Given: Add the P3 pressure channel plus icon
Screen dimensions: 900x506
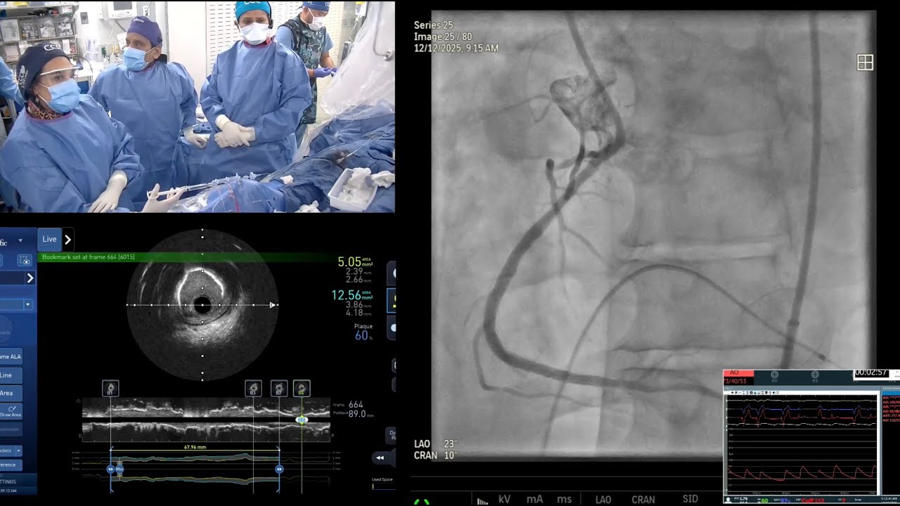Looking at the screenshot, I should click(815, 375).
